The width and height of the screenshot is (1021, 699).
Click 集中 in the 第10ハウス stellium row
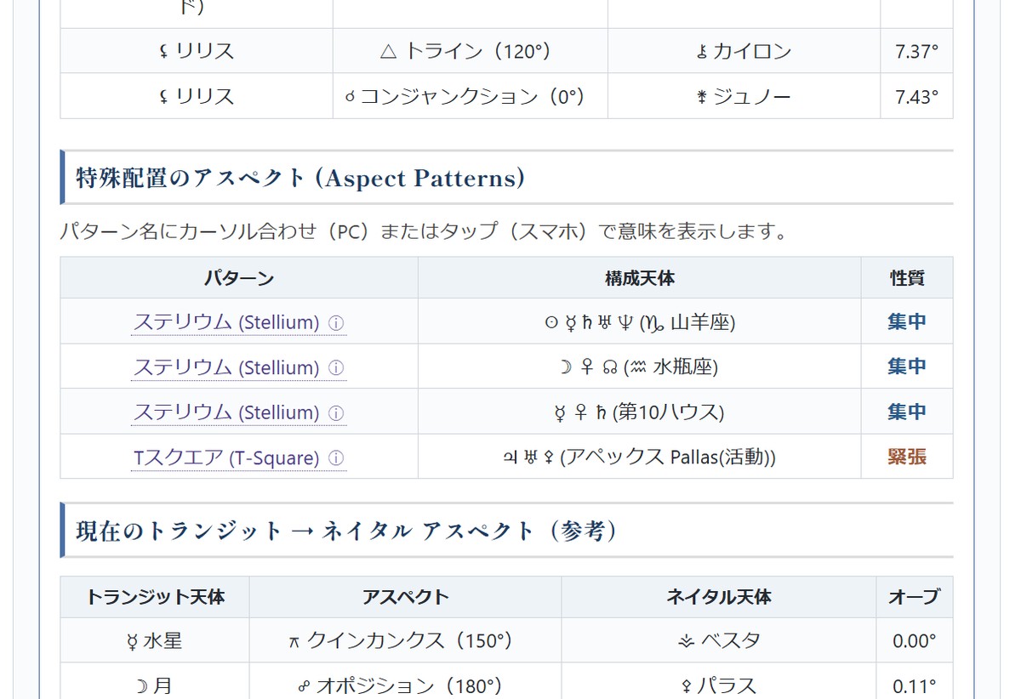[x=907, y=412]
